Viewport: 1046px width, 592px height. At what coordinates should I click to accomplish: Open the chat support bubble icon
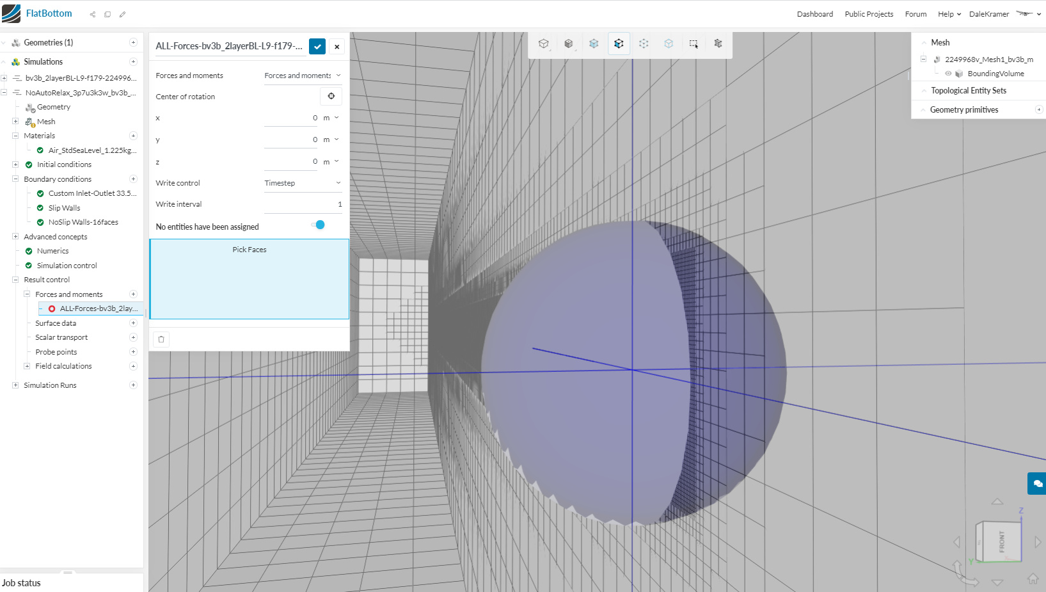(1037, 484)
